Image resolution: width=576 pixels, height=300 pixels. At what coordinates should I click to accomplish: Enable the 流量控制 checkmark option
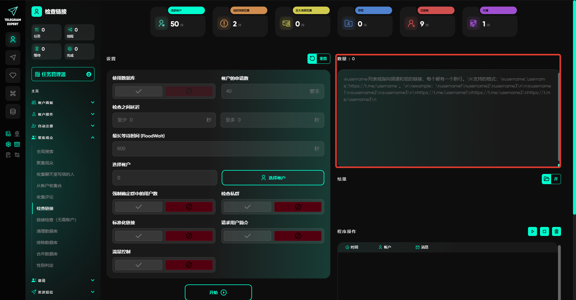(x=139, y=265)
